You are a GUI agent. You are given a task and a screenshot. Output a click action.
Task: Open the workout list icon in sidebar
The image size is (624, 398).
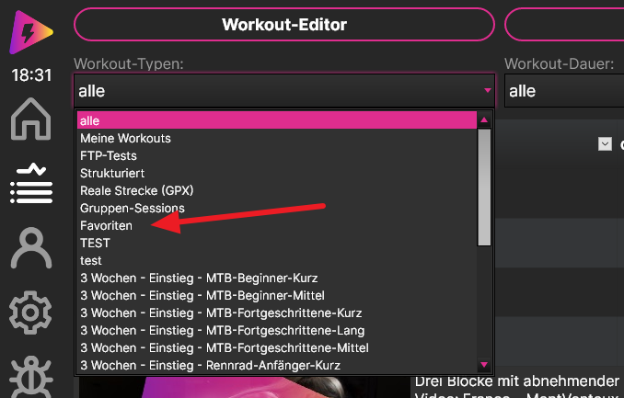(30, 183)
